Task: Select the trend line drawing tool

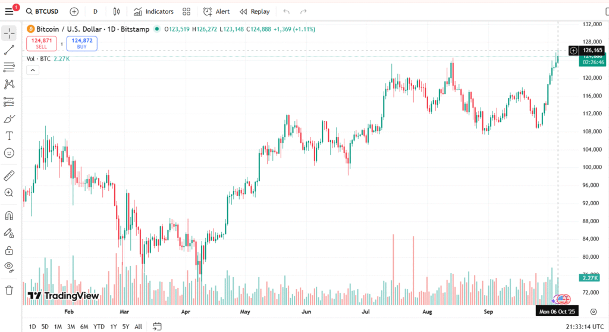Action: (x=9, y=50)
